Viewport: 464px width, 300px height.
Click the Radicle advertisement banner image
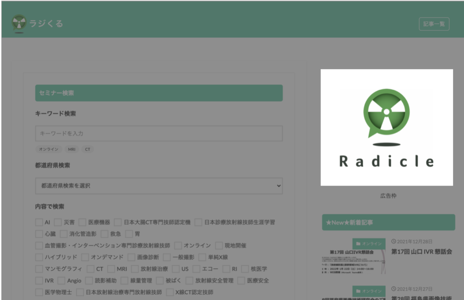(387, 128)
